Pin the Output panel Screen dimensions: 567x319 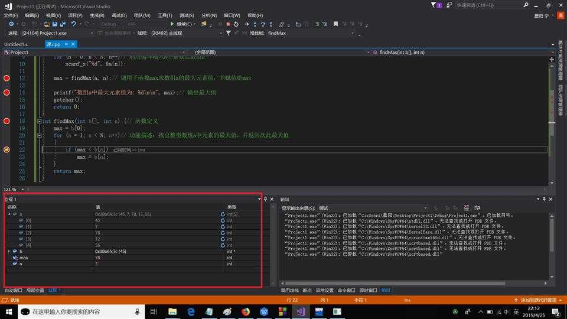544,199
